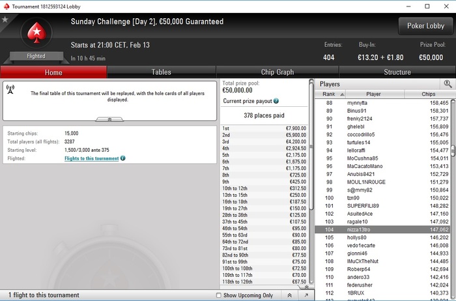
Task: Switch to the Tables tab
Action: click(162, 72)
